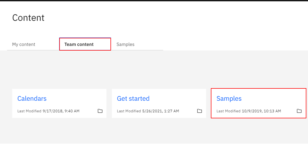
Task: Click the Content page heading
Action: (x=28, y=18)
